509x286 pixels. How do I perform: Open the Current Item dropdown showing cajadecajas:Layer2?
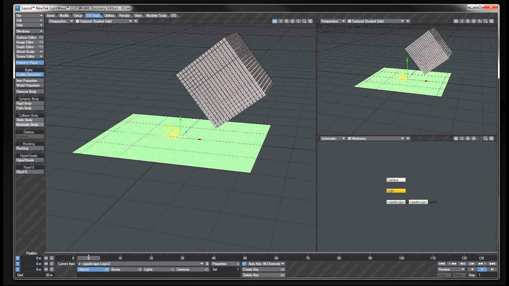[x=141, y=264]
